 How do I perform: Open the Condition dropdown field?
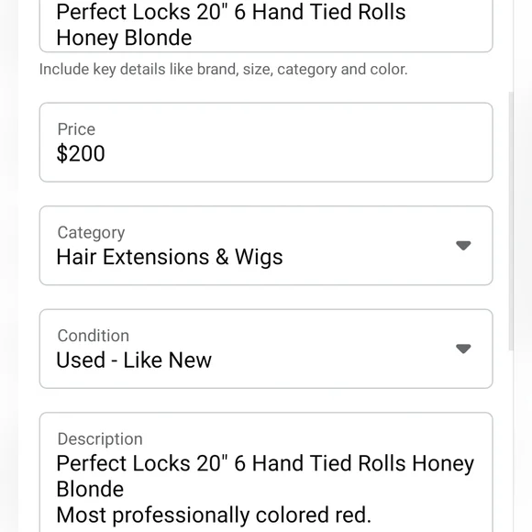coord(266,349)
